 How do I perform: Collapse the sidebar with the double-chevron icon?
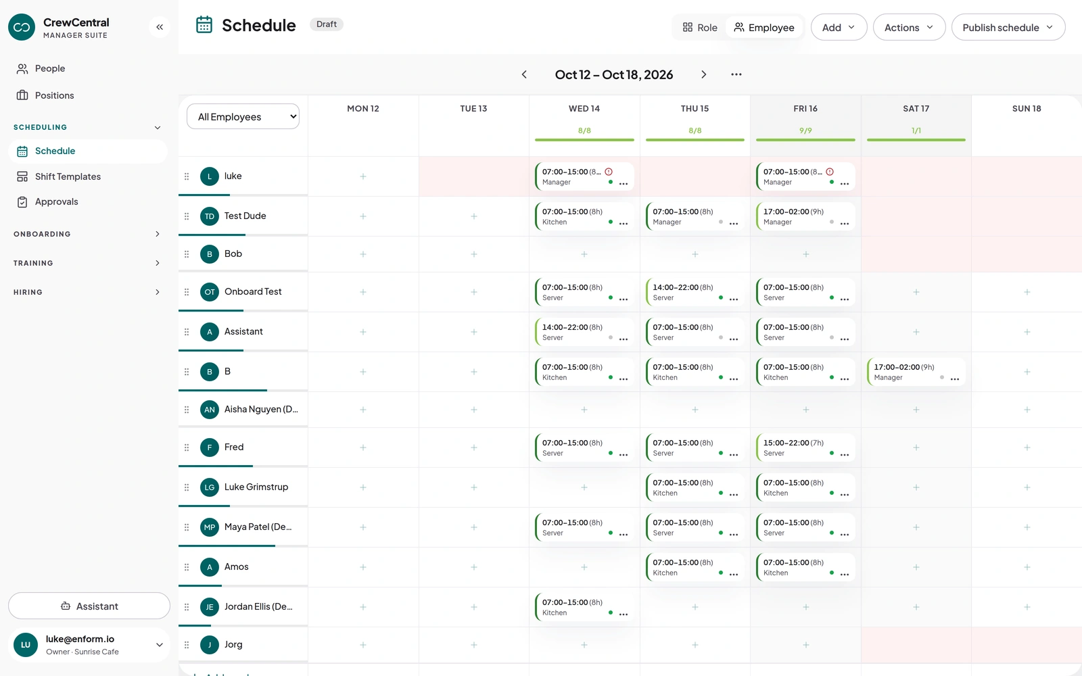160,27
